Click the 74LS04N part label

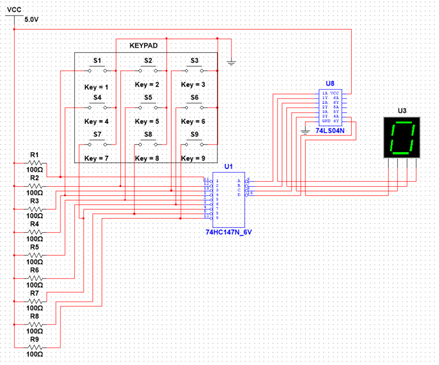(x=330, y=130)
